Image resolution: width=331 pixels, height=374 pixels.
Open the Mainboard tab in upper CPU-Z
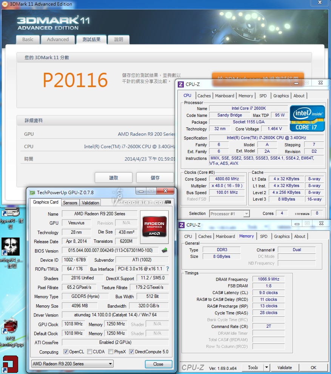(x=225, y=96)
